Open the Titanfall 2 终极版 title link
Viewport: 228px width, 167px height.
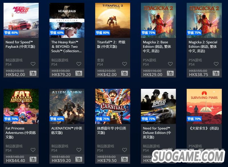coord(111,45)
